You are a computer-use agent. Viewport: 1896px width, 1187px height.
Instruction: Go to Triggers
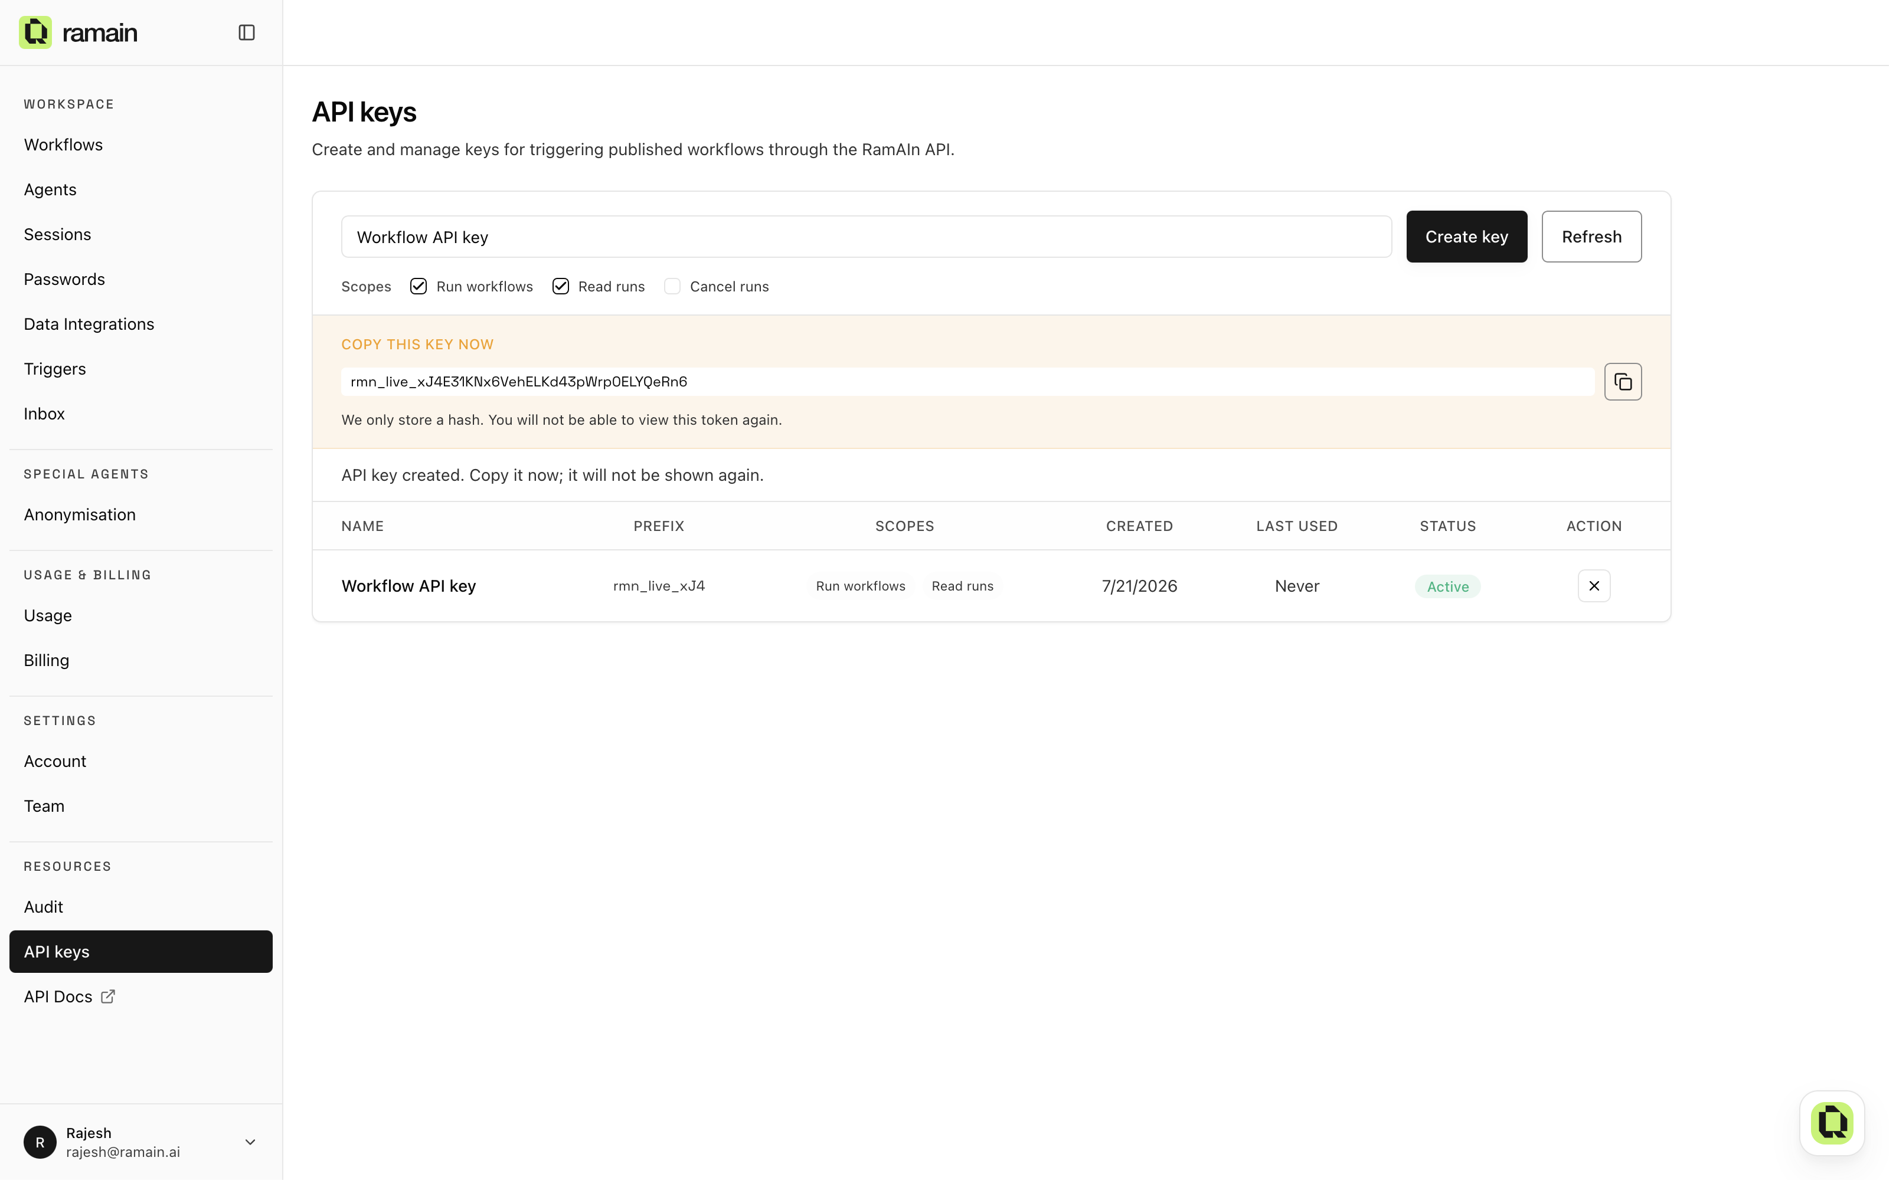click(142, 370)
